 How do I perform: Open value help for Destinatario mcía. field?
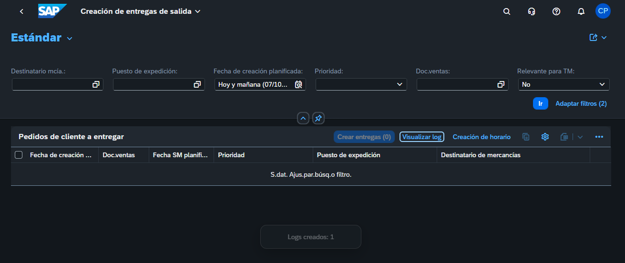96,84
